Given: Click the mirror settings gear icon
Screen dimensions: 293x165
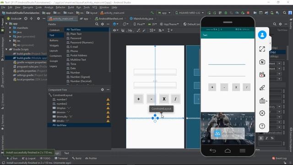Looking at the screenshot, I should pyautogui.click(x=262, y=113).
